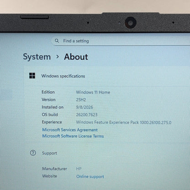190x190 pixels.
Task: Open Microsoft Software License Terms link
Action: tap(73, 136)
